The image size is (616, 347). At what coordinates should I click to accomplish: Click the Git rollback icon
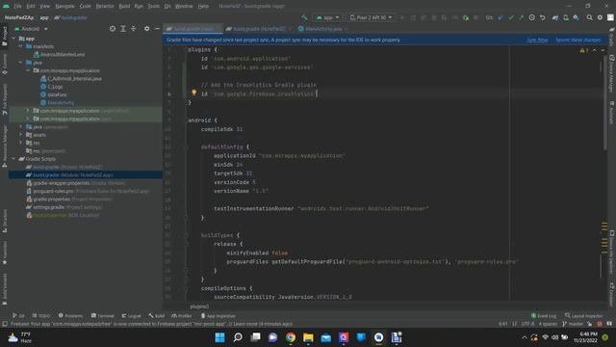pos(543,17)
